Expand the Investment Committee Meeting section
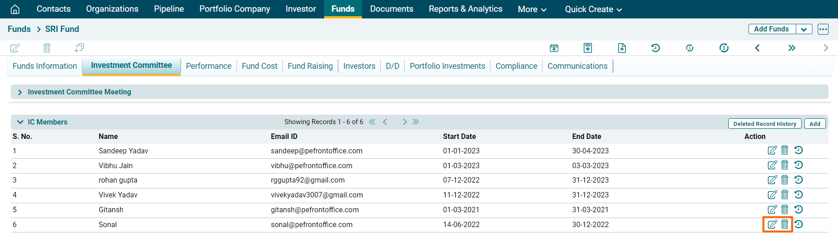 click(20, 92)
